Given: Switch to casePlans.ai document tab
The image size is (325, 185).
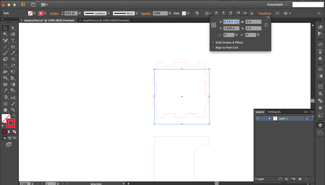Looking at the screenshot, I should click(x=106, y=20).
